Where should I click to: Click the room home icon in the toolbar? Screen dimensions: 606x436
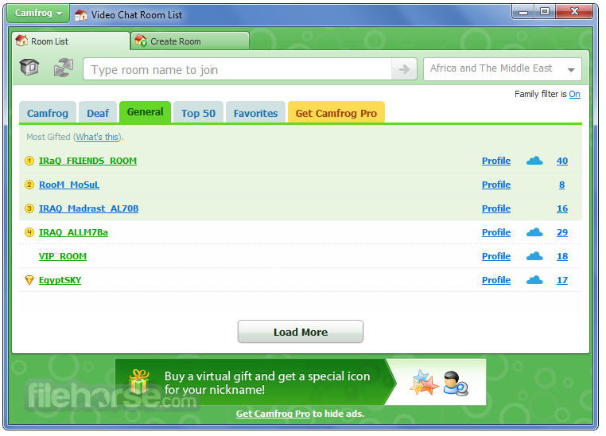[x=29, y=68]
